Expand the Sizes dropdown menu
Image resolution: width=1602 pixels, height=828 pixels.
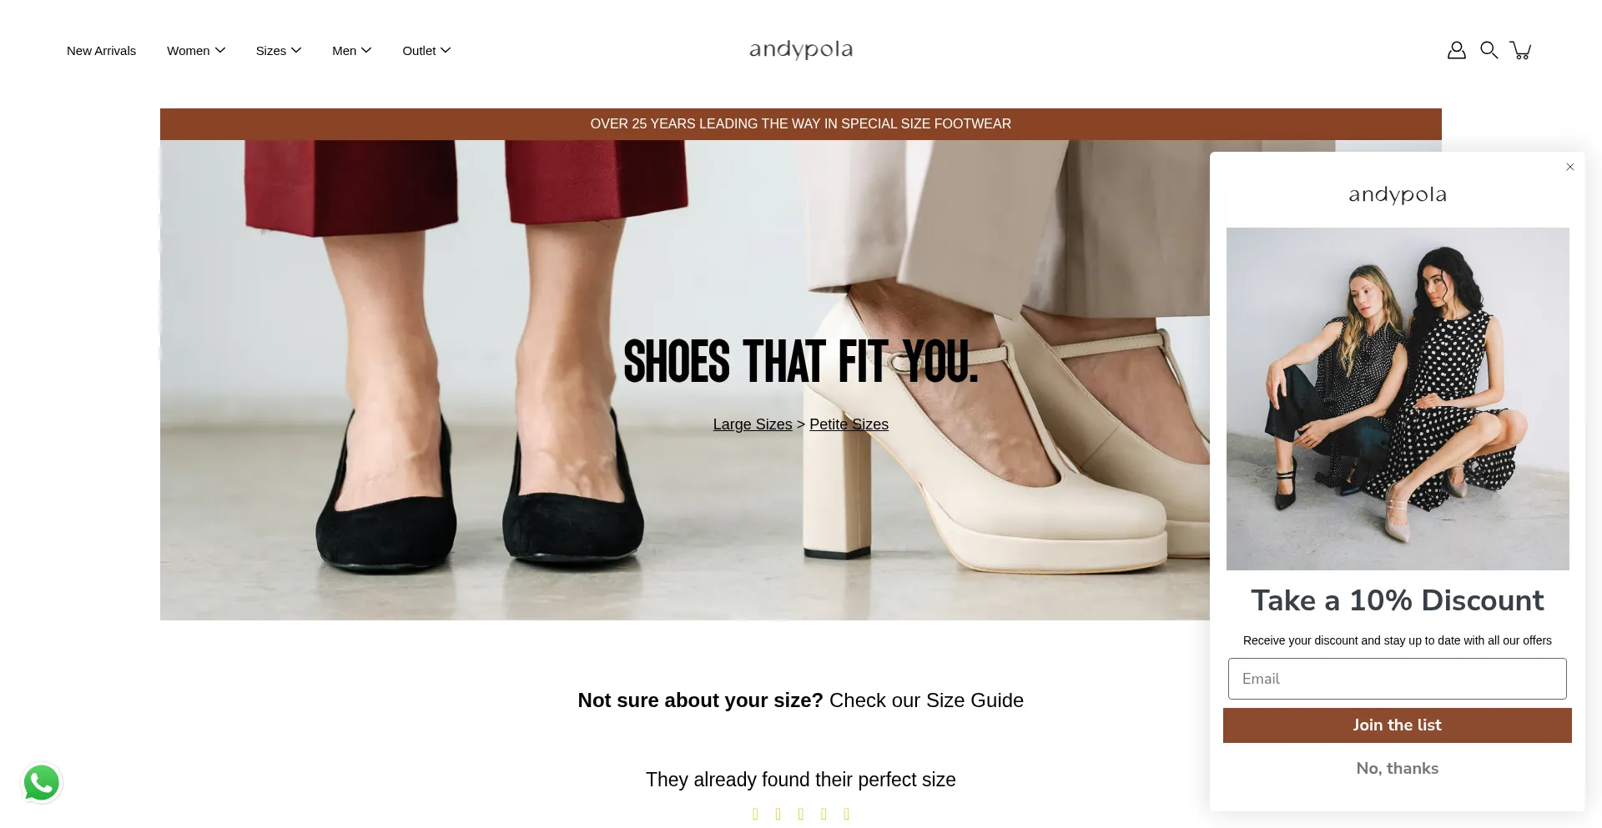279,51
